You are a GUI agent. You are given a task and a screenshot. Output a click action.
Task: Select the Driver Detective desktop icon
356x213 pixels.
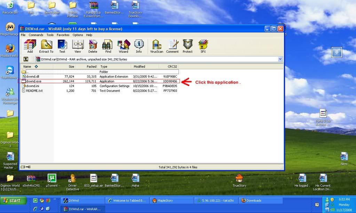click(x=72, y=182)
